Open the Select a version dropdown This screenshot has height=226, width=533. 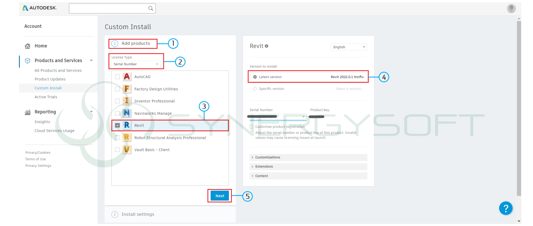point(349,89)
